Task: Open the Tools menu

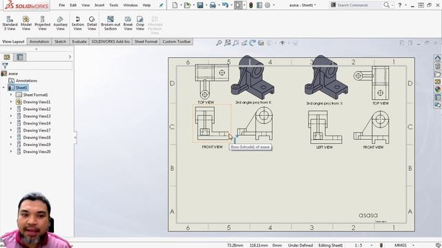Action: pyautogui.click(x=113, y=5)
